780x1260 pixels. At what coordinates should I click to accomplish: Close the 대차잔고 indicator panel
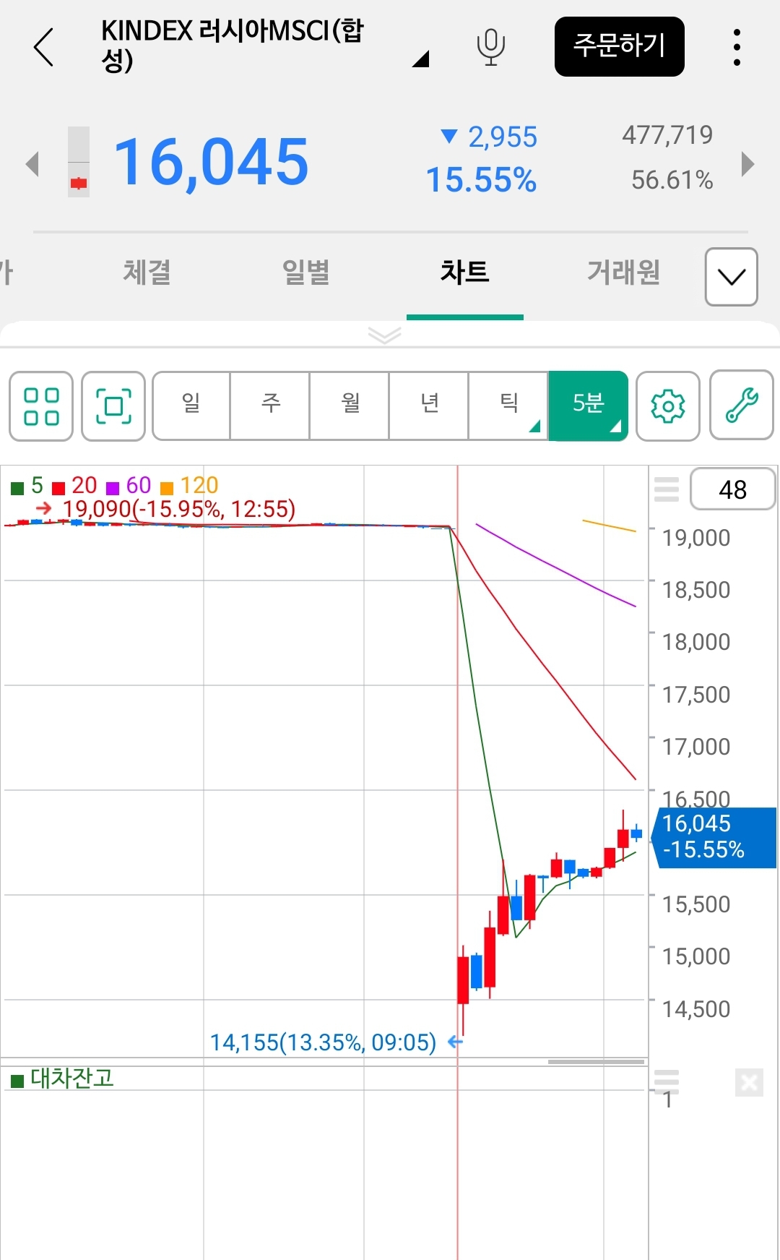(749, 1083)
